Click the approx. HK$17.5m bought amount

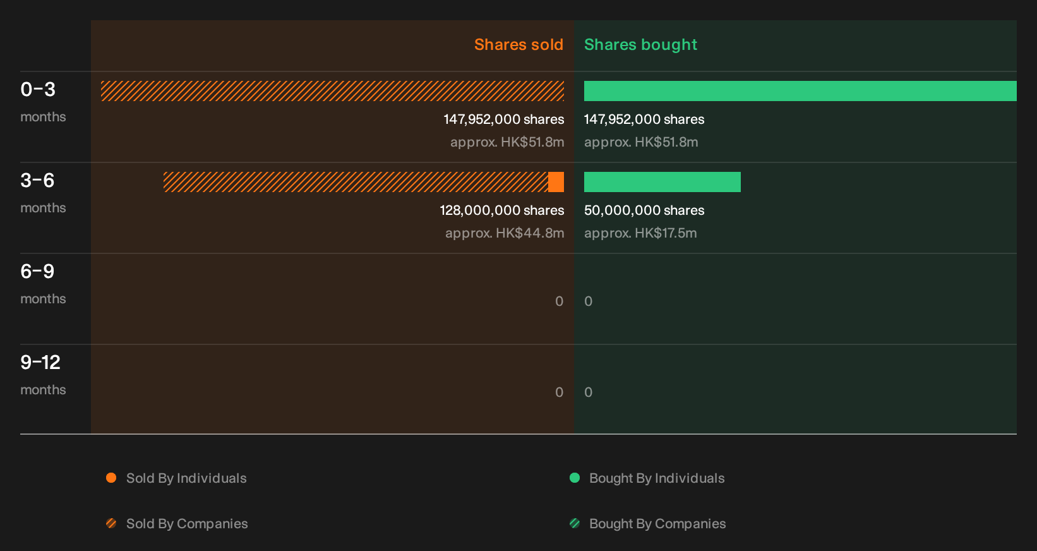click(640, 233)
